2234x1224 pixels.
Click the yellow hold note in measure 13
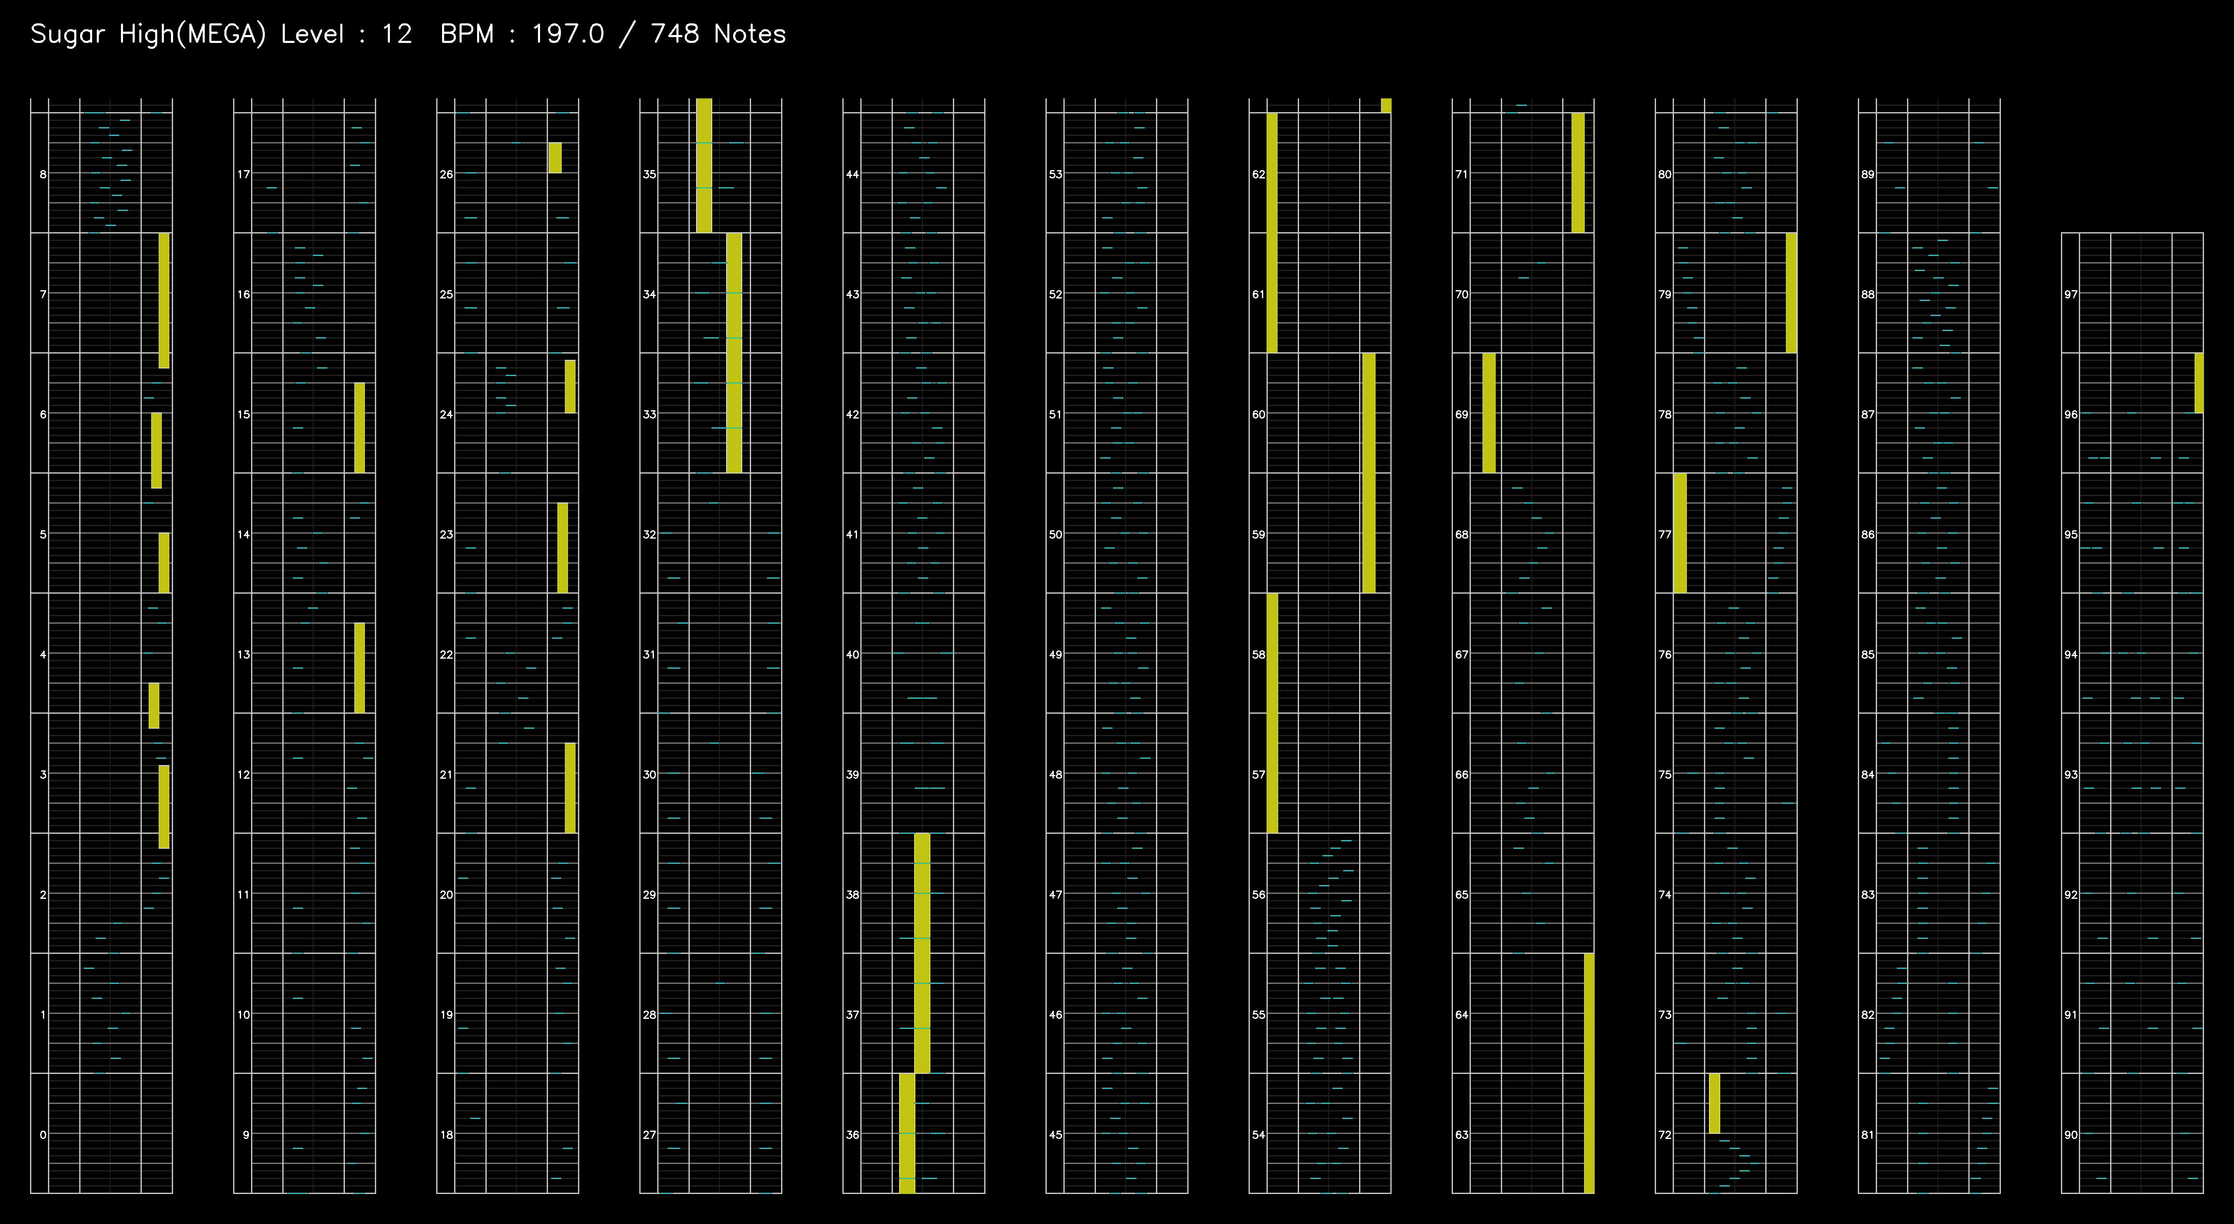click(359, 667)
